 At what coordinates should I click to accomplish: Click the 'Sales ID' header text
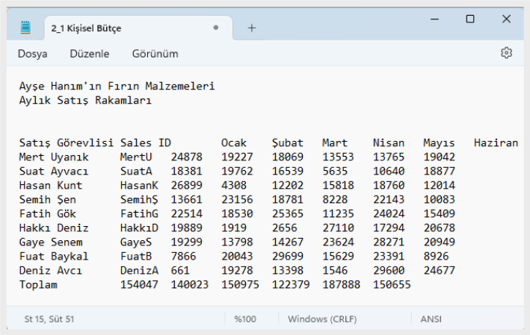click(x=145, y=143)
